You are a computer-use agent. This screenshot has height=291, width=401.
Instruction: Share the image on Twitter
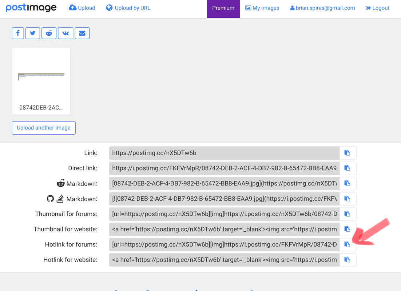pos(33,33)
